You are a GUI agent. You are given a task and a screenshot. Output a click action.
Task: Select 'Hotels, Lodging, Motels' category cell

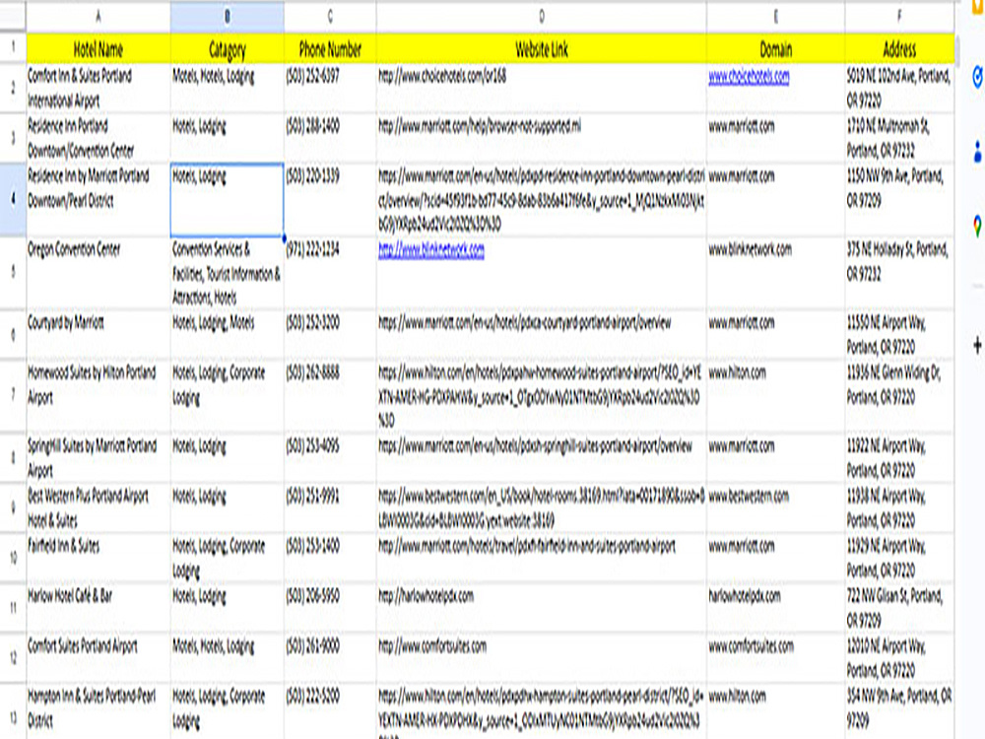(x=227, y=334)
